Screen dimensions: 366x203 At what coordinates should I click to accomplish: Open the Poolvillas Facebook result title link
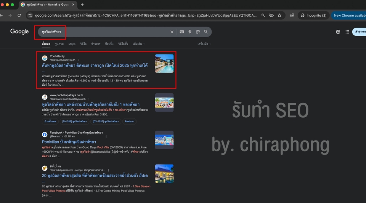click(69, 142)
